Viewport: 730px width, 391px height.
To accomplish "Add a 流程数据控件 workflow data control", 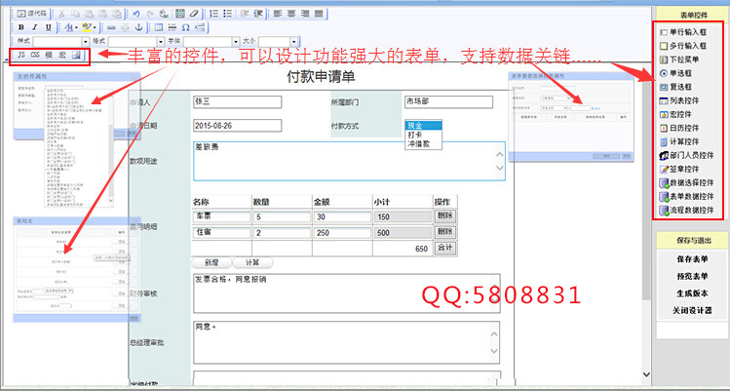I will 687,210.
